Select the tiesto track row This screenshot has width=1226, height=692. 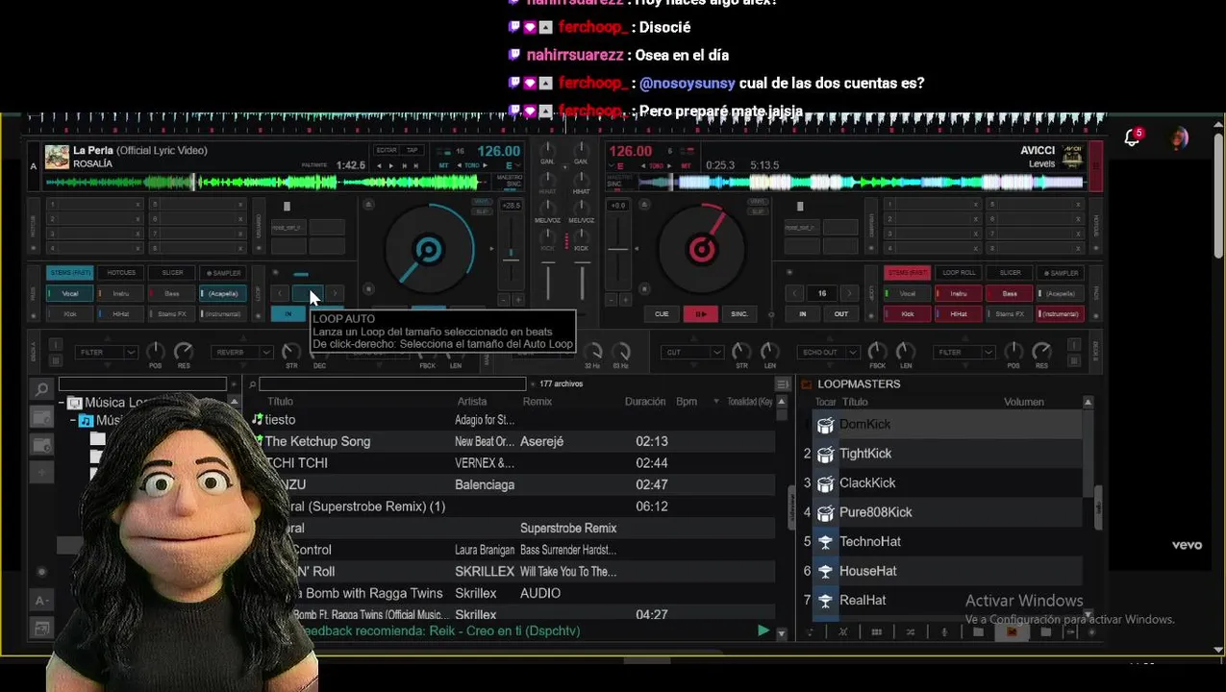click(x=512, y=420)
